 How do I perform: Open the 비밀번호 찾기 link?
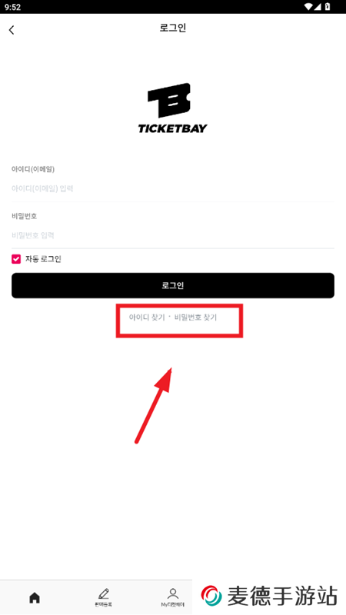coord(195,317)
